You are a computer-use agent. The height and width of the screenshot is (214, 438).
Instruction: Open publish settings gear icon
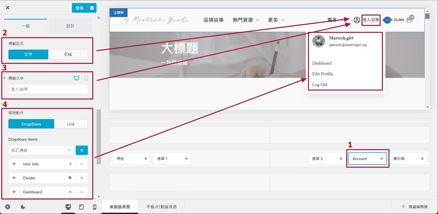point(92,8)
